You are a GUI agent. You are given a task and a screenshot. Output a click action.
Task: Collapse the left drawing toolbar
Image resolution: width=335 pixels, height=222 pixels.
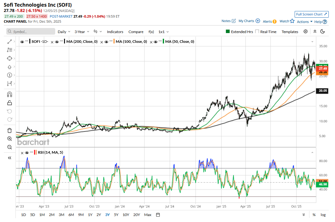9,158
